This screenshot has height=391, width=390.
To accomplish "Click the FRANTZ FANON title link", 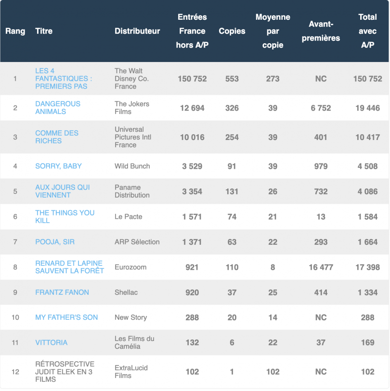I will click(62, 292).
